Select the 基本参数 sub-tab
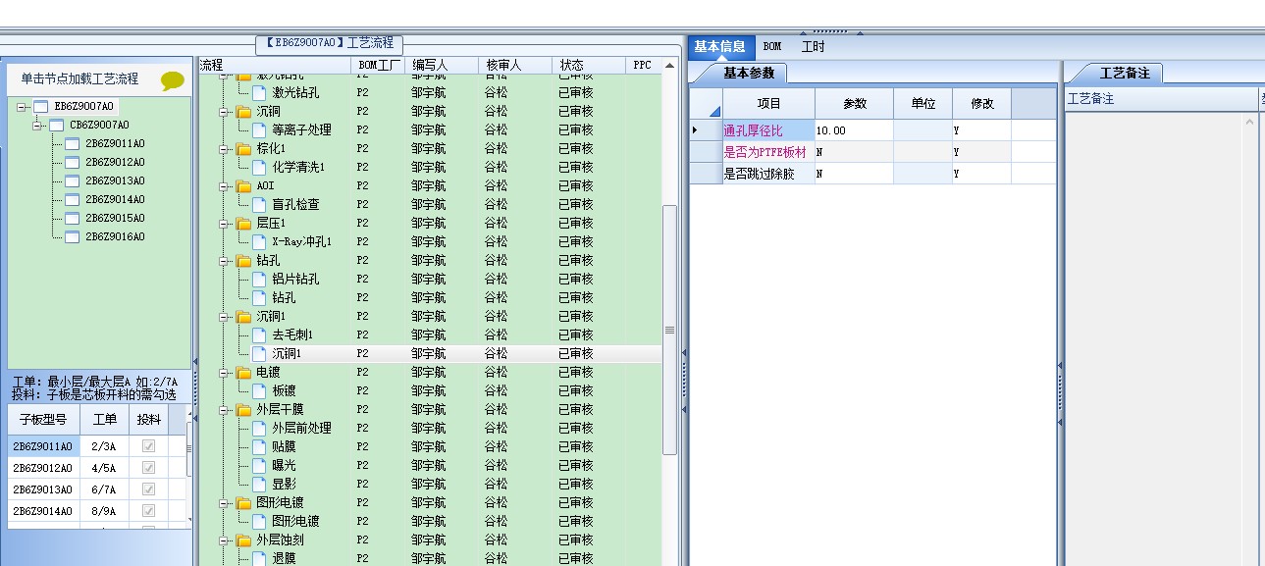Image resolution: width=1265 pixels, height=566 pixels. click(748, 73)
